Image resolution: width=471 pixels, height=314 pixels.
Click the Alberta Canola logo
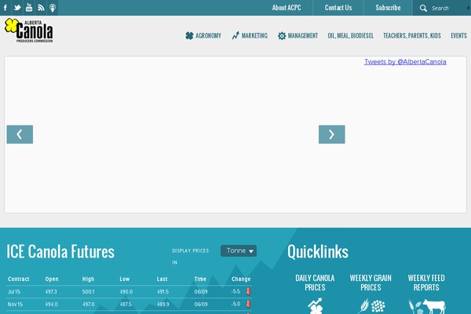[x=29, y=31]
